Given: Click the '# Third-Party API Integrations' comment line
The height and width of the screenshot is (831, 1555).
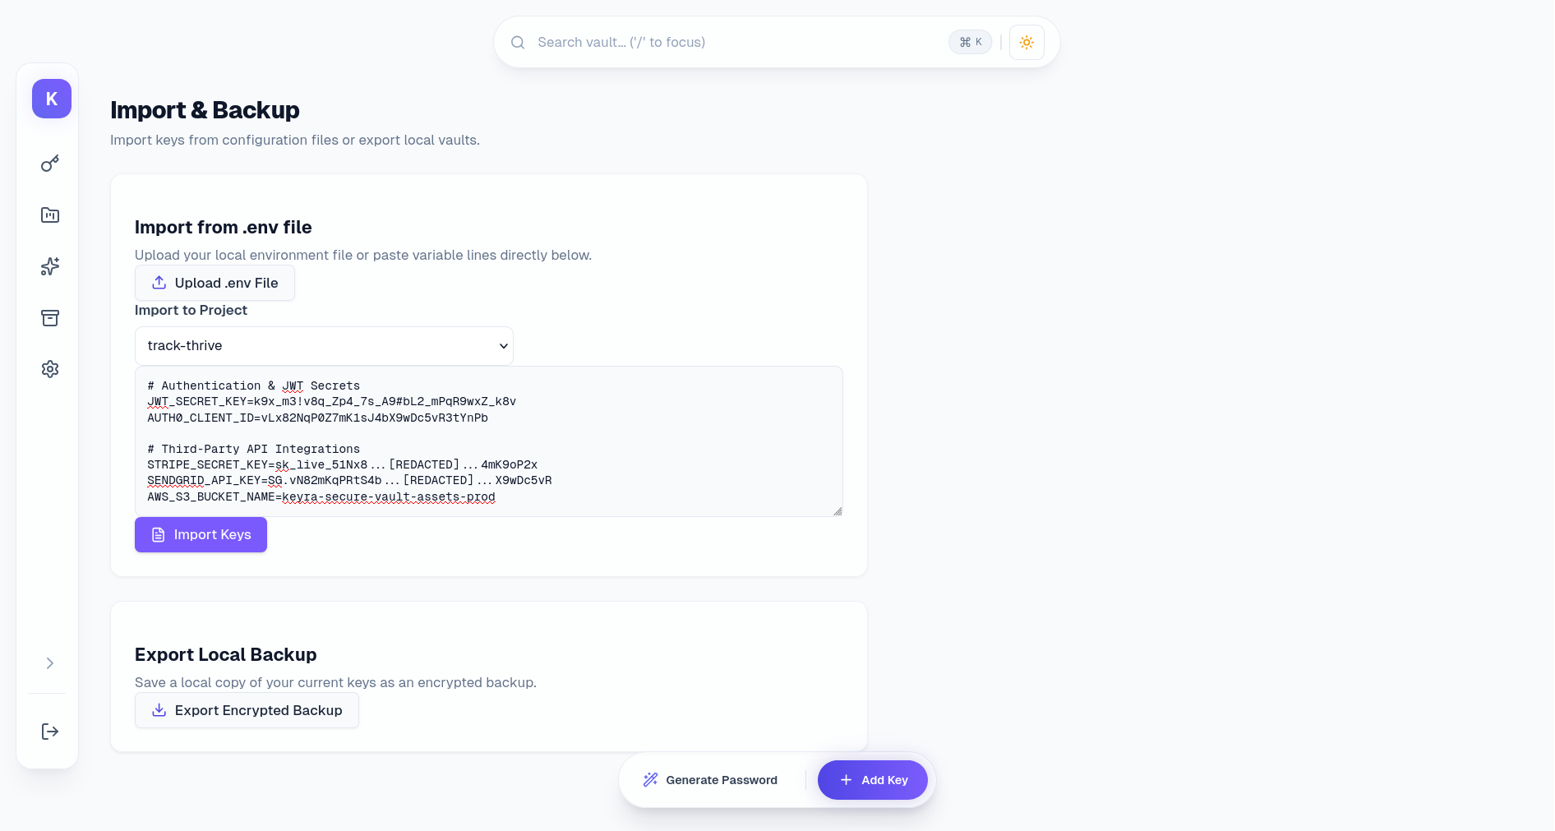Looking at the screenshot, I should 254,449.
